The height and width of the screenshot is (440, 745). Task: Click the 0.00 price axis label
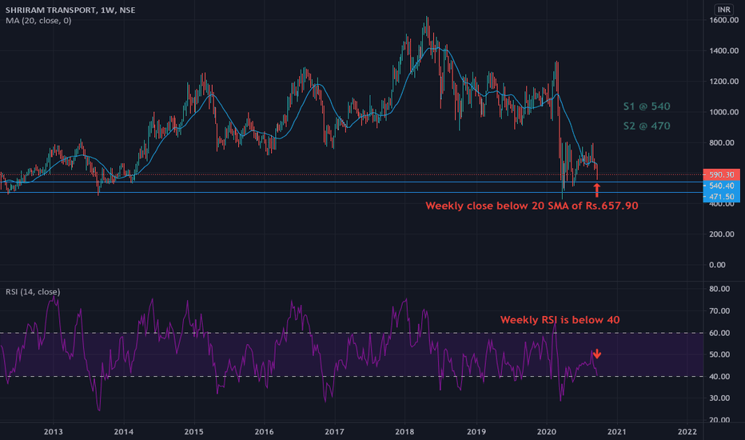717,265
